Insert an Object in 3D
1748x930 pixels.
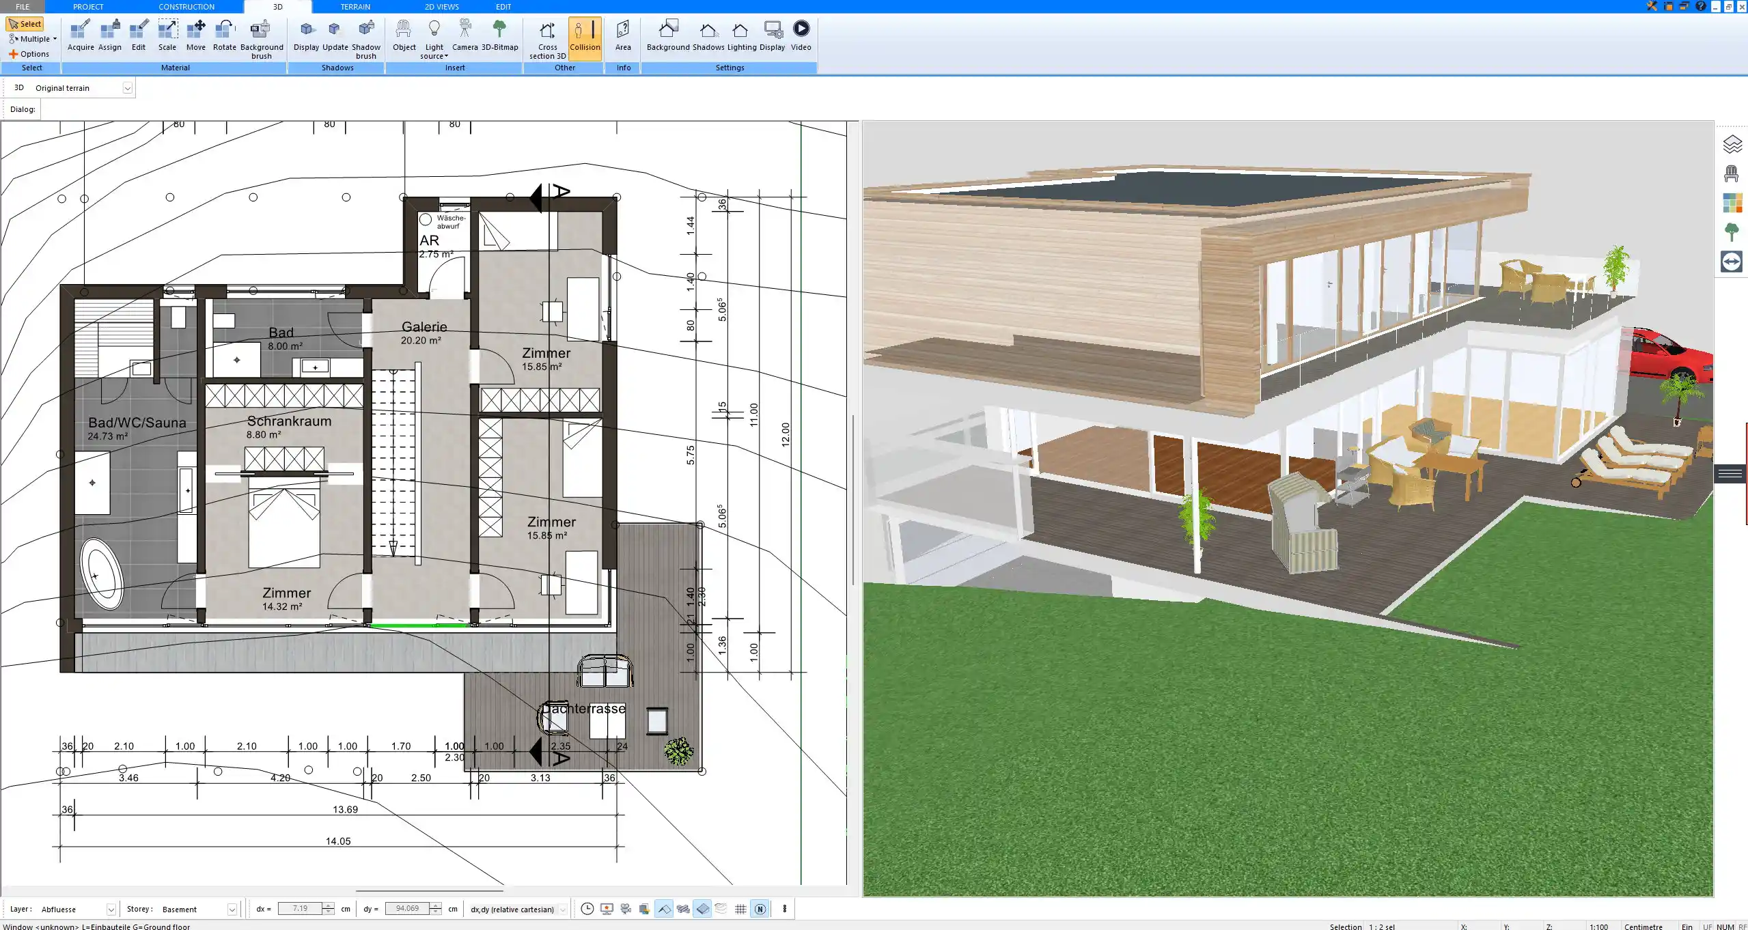404,36
